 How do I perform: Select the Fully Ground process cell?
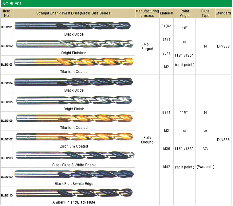[x=147, y=140]
